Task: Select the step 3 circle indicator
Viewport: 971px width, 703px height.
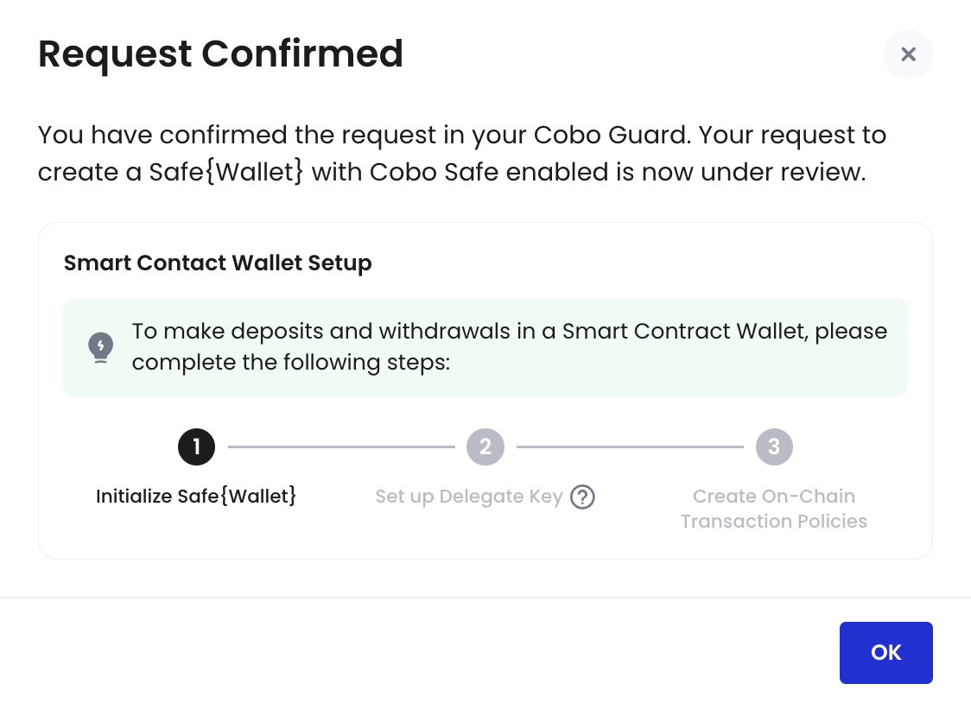Action: pos(774,446)
